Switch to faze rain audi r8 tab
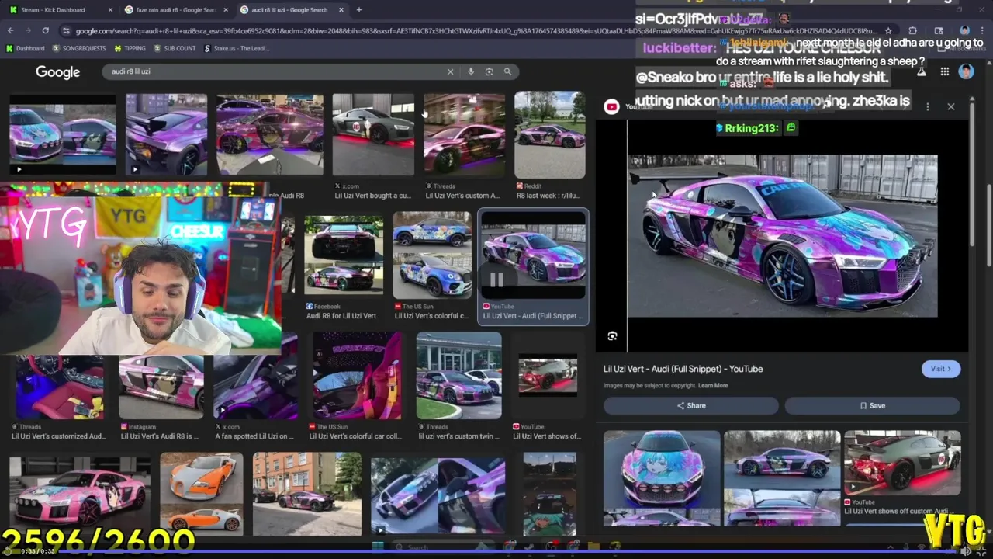993x559 pixels. coord(177,10)
